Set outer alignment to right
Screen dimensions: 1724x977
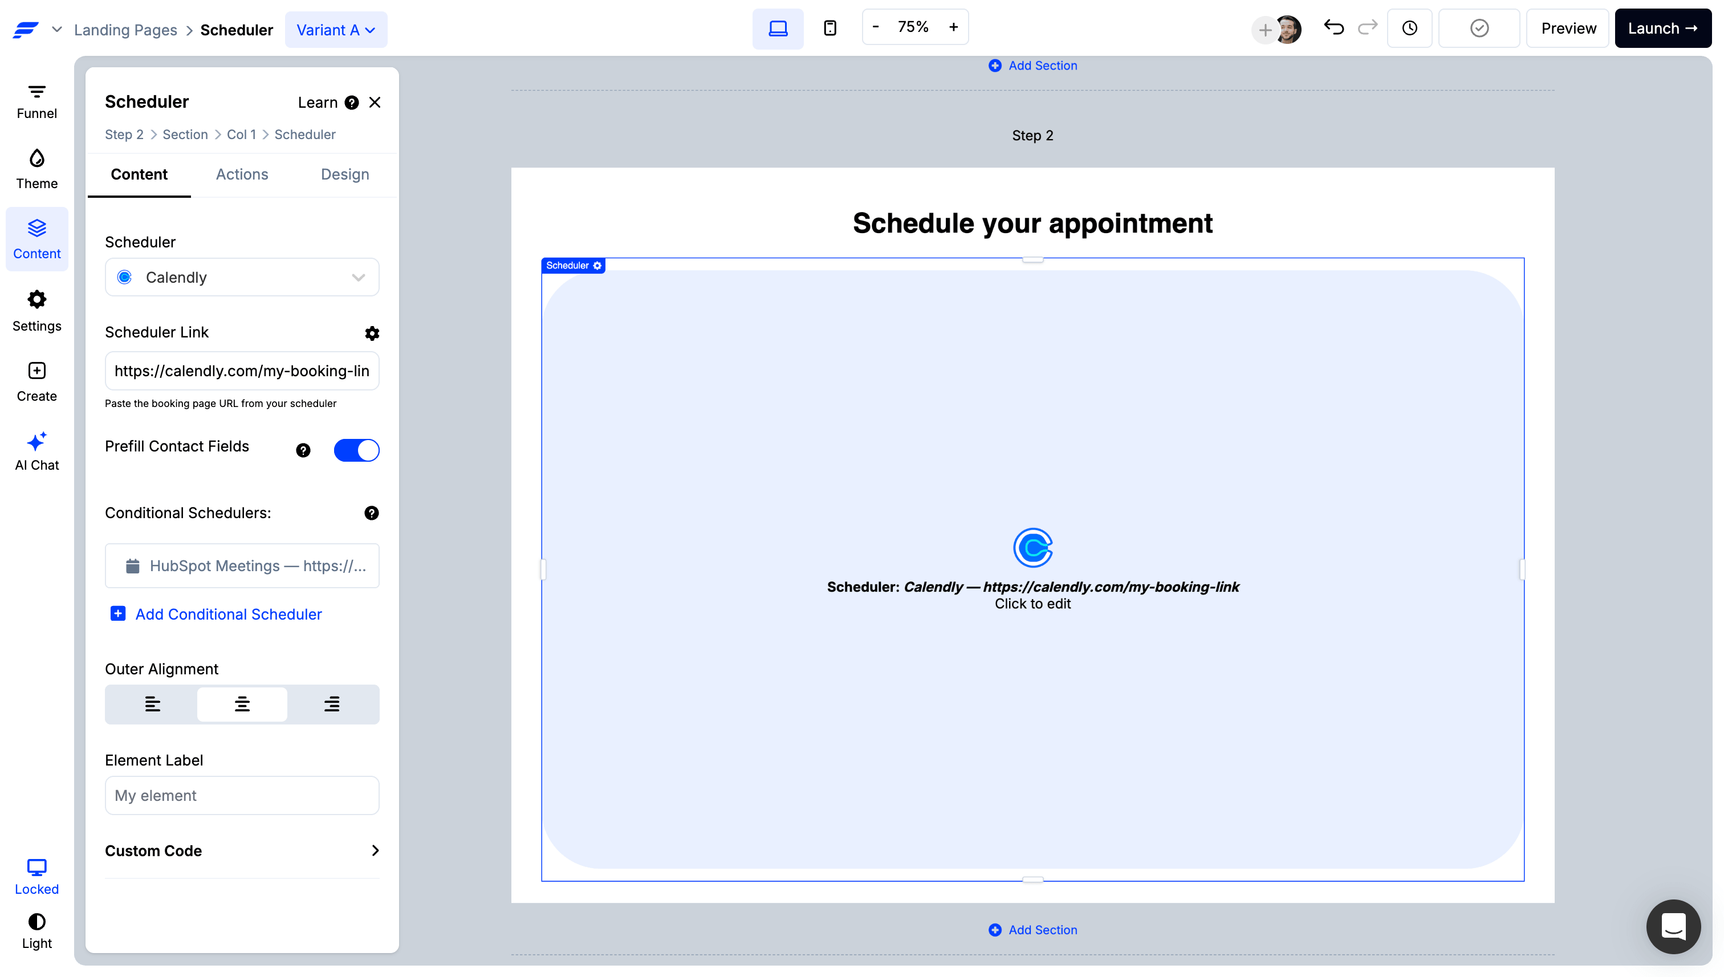click(x=331, y=704)
